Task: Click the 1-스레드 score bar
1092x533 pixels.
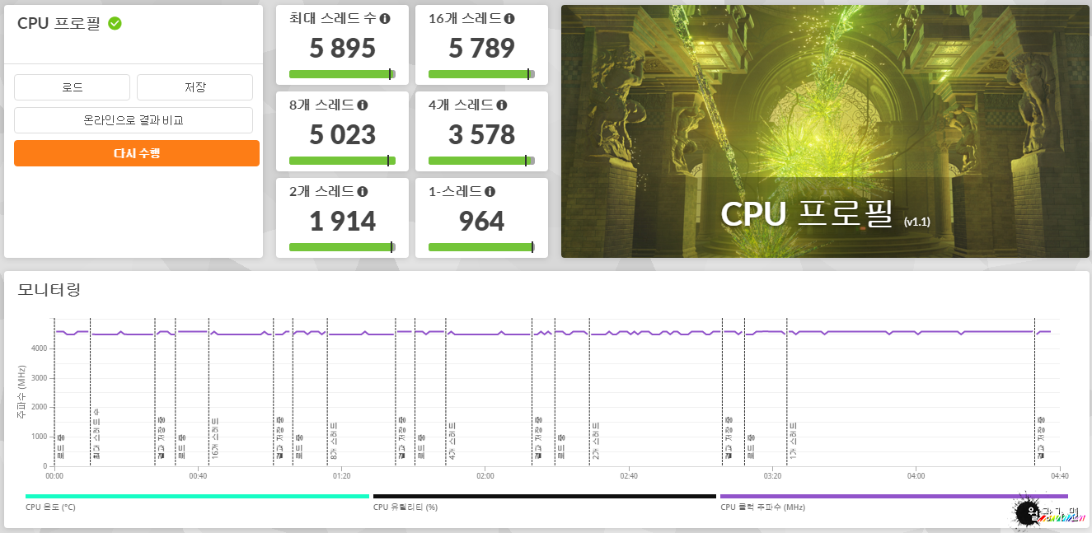Action: coord(481,247)
